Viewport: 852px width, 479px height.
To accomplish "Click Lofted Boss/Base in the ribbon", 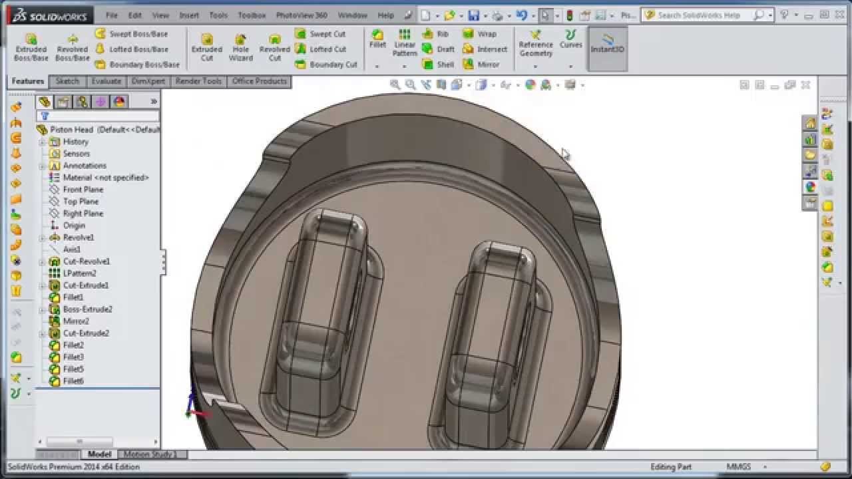I will pyautogui.click(x=131, y=49).
